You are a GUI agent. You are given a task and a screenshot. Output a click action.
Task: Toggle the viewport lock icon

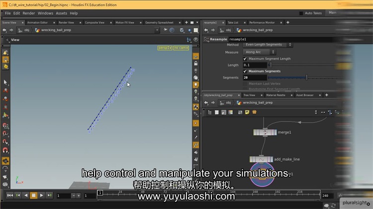pyautogui.click(x=196, y=64)
